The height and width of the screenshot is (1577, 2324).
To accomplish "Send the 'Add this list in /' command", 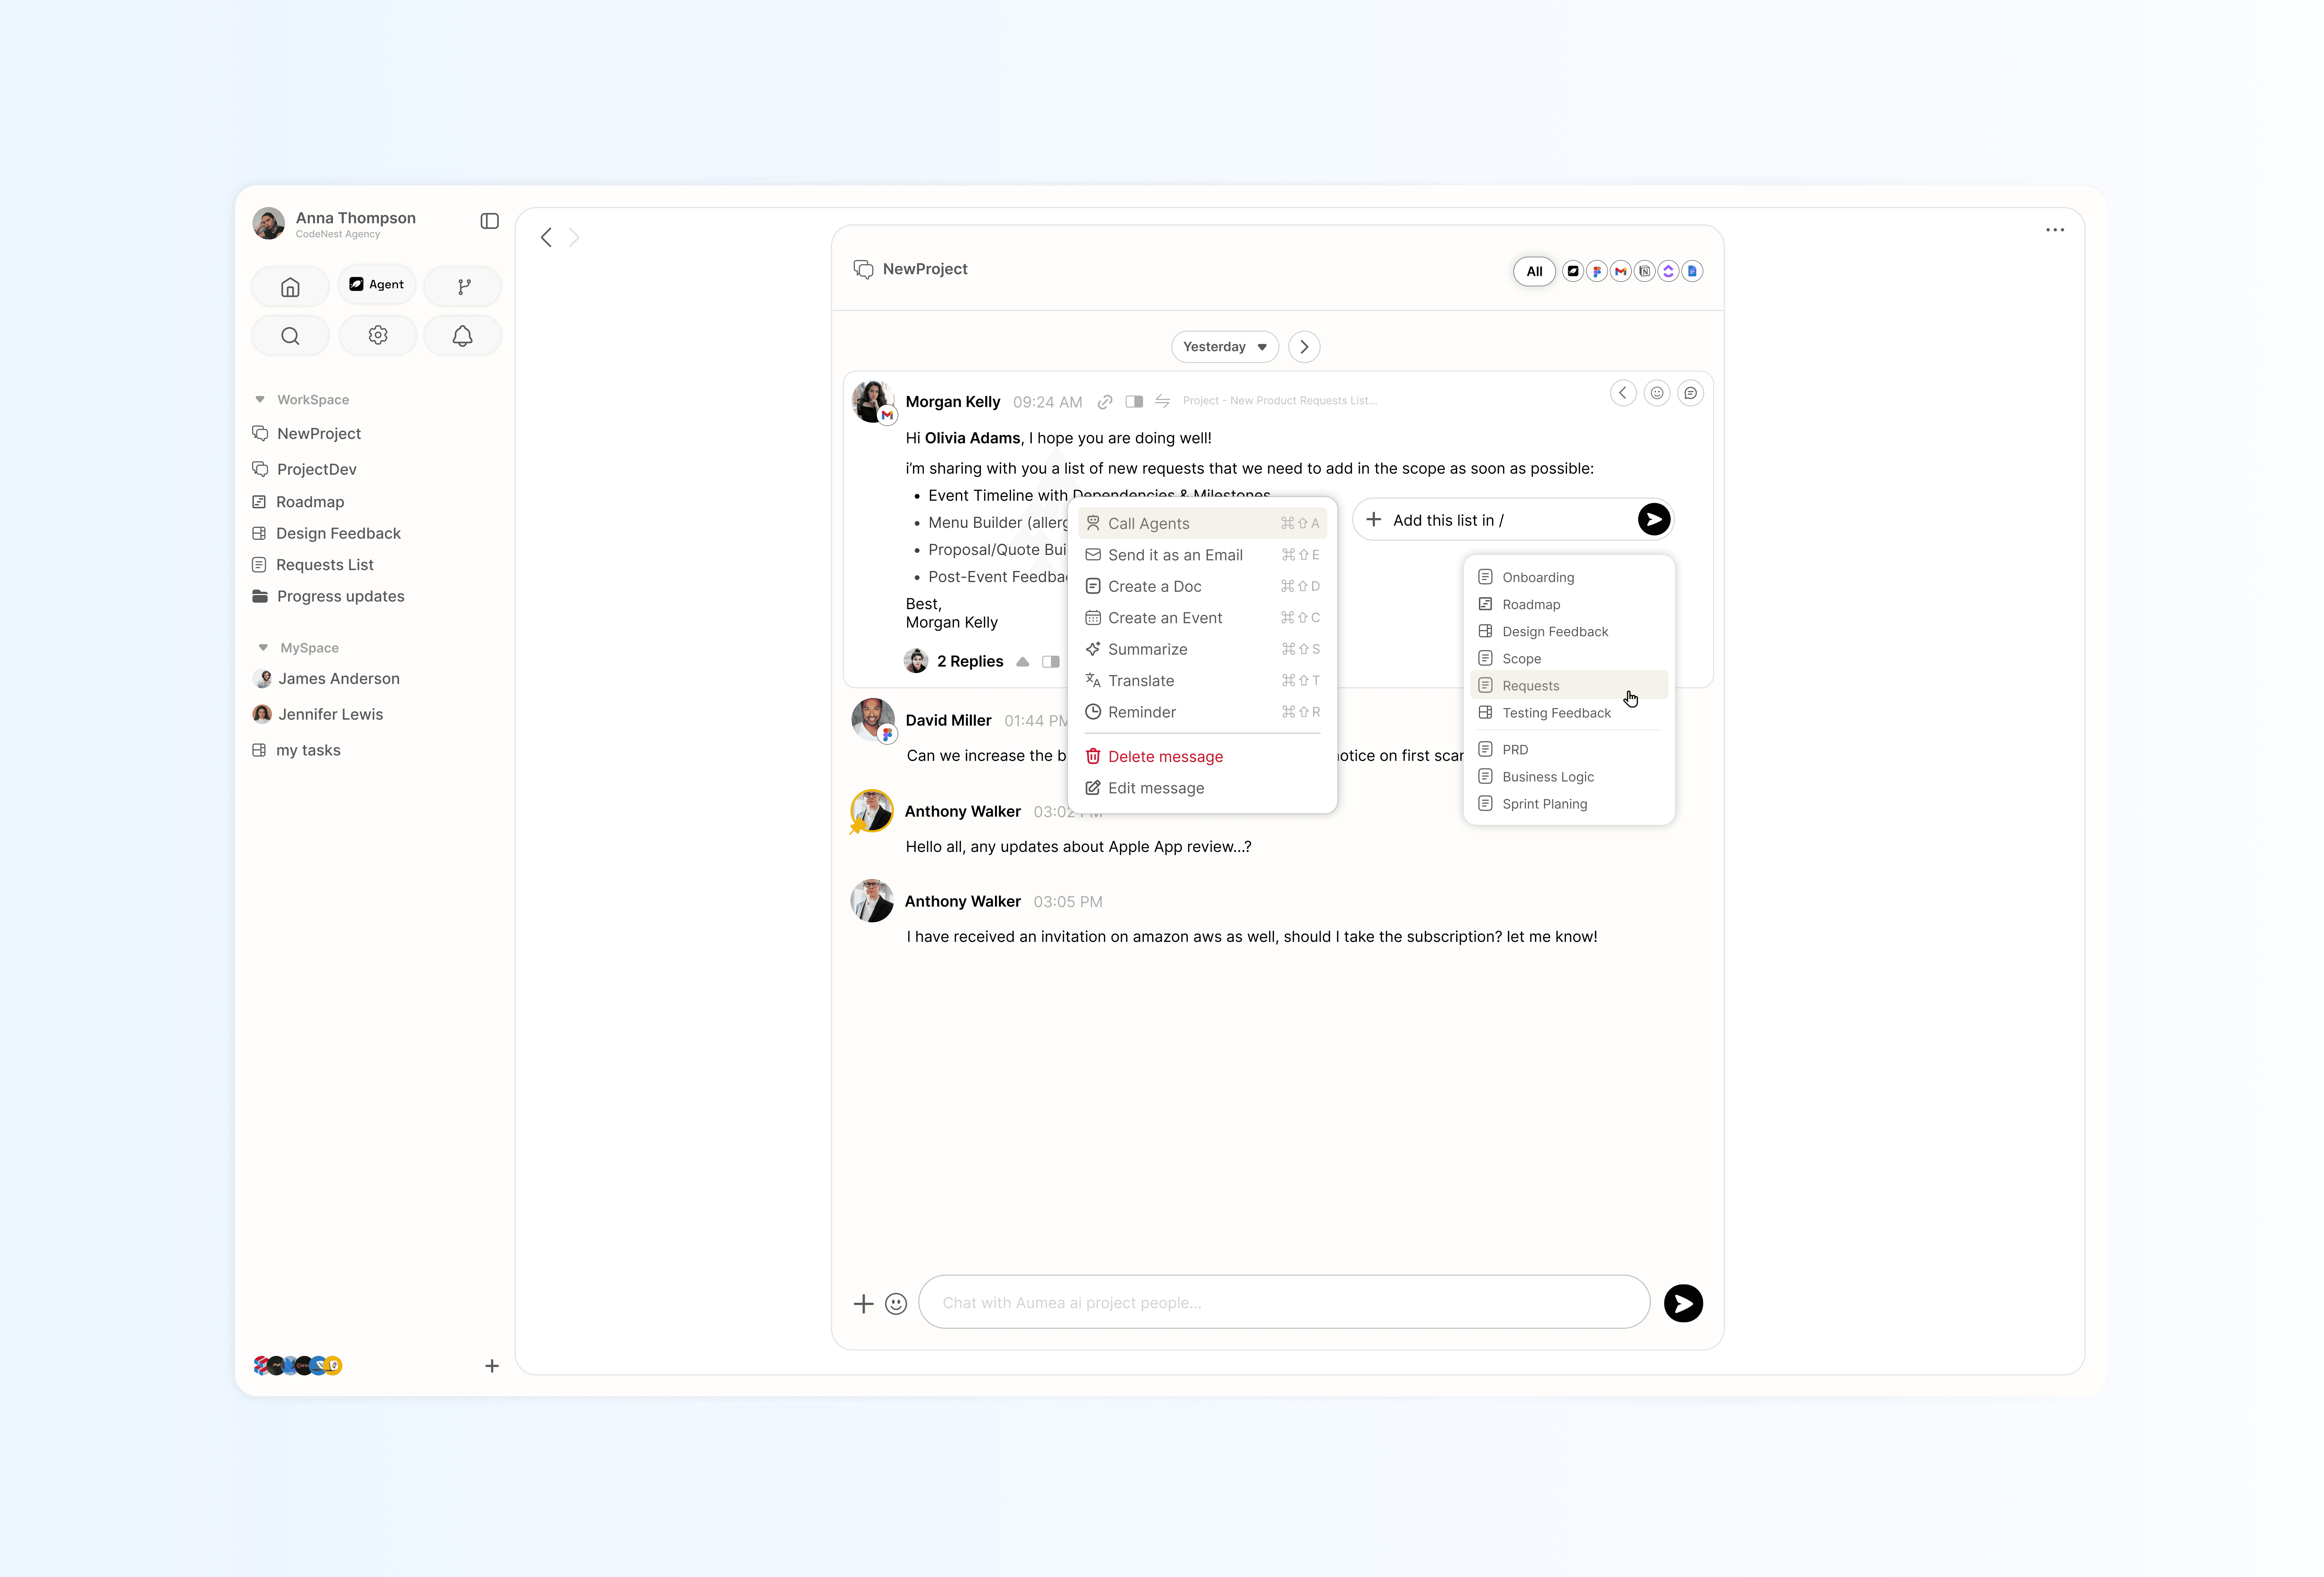I will click(1654, 519).
